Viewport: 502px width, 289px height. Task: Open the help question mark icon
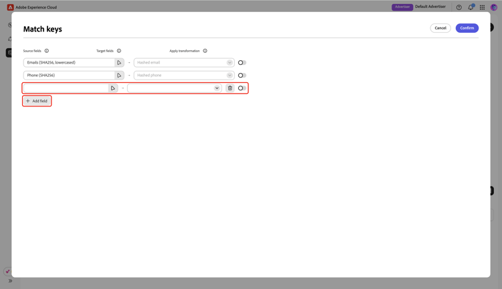[x=458, y=7]
